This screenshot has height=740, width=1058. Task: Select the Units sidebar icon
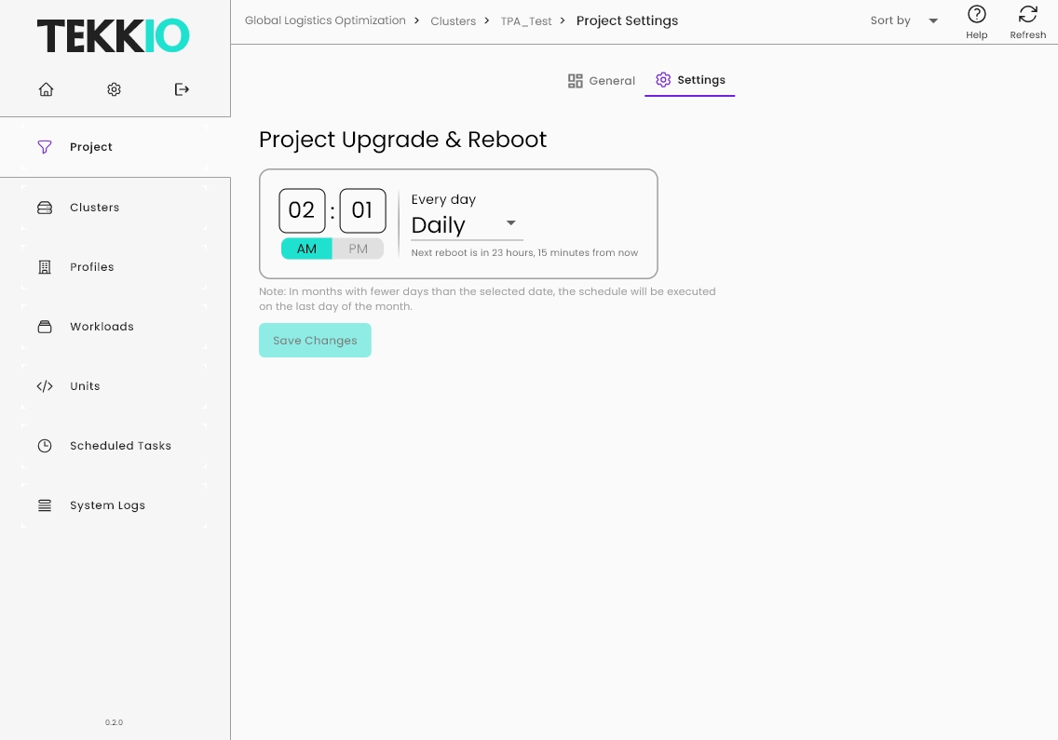click(x=45, y=386)
